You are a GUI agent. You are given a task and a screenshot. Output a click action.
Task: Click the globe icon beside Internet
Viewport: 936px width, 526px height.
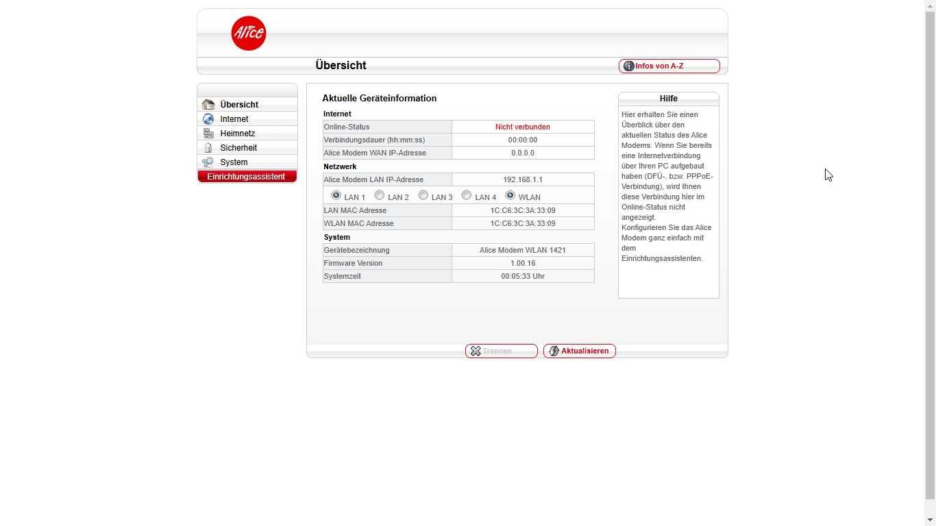coord(208,118)
